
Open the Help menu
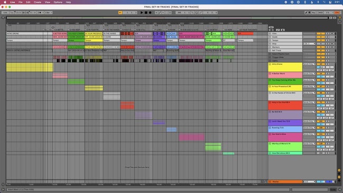point(68,2)
